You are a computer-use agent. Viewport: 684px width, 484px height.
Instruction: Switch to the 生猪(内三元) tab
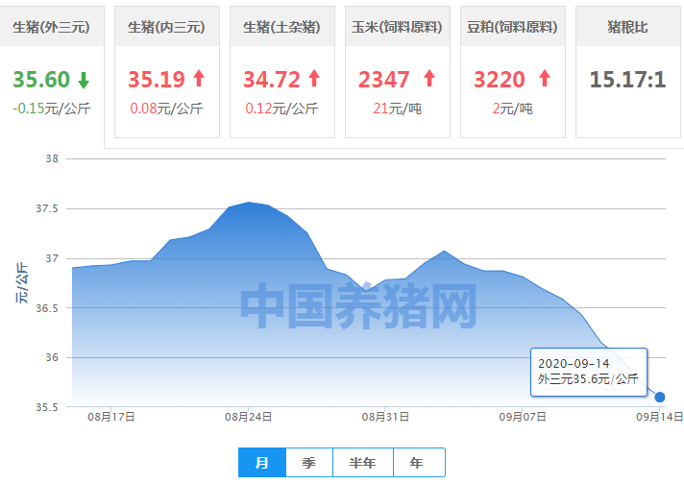pyautogui.click(x=166, y=28)
